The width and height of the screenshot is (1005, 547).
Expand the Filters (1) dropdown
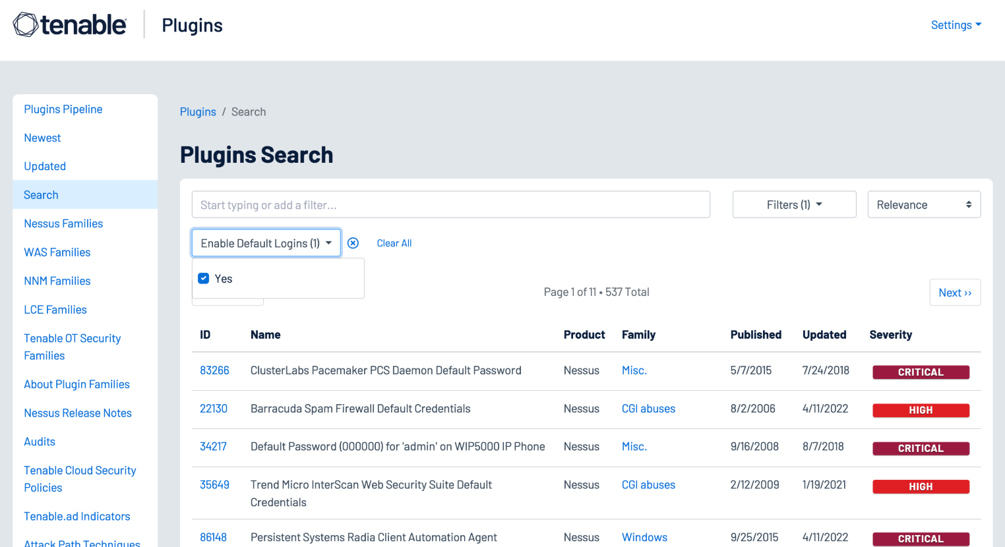794,205
